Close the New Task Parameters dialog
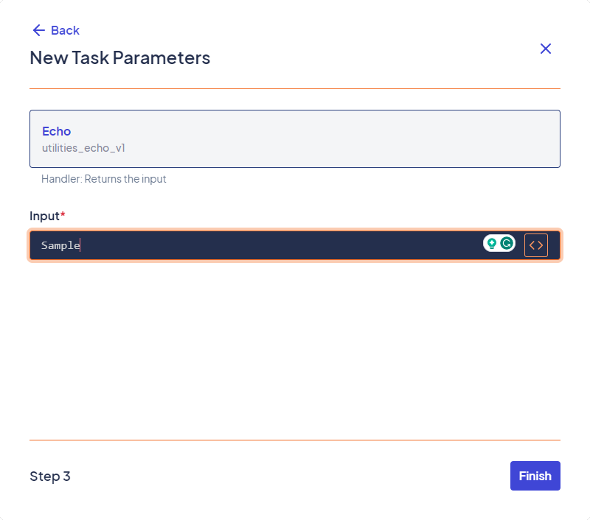This screenshot has width=590, height=520. coord(546,49)
